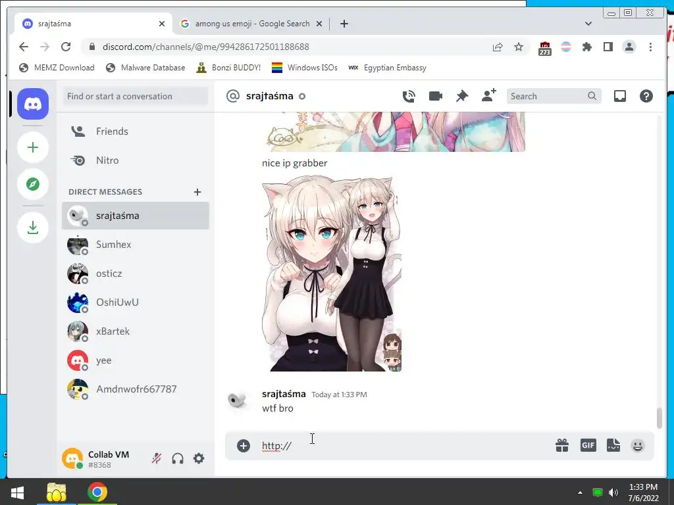Image resolution: width=674 pixels, height=505 pixels.
Task: Create DM plus next to Direct Messages
Action: coord(197,192)
